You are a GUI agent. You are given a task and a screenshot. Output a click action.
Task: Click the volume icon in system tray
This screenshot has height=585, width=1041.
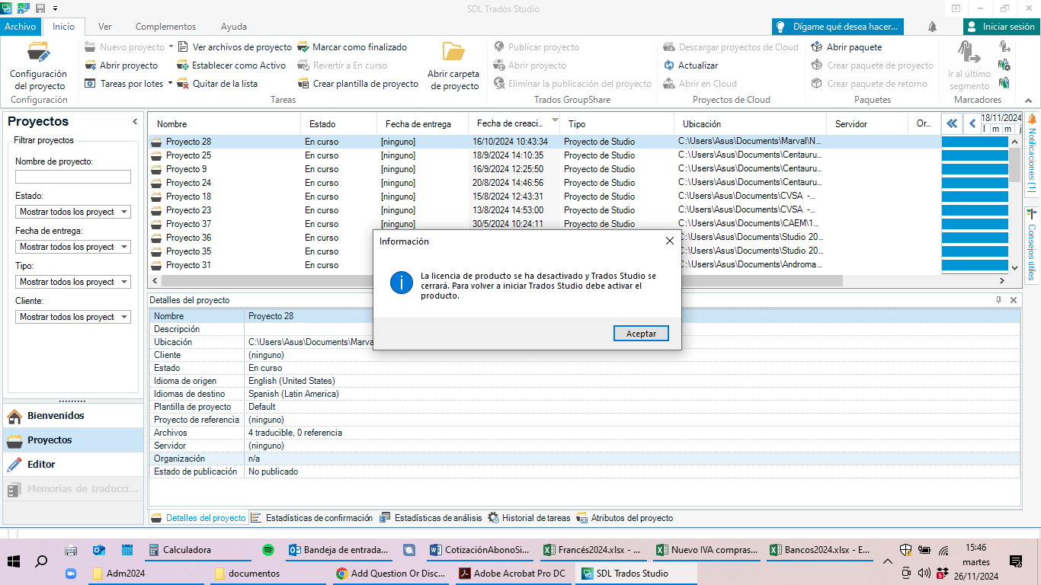[x=924, y=573]
